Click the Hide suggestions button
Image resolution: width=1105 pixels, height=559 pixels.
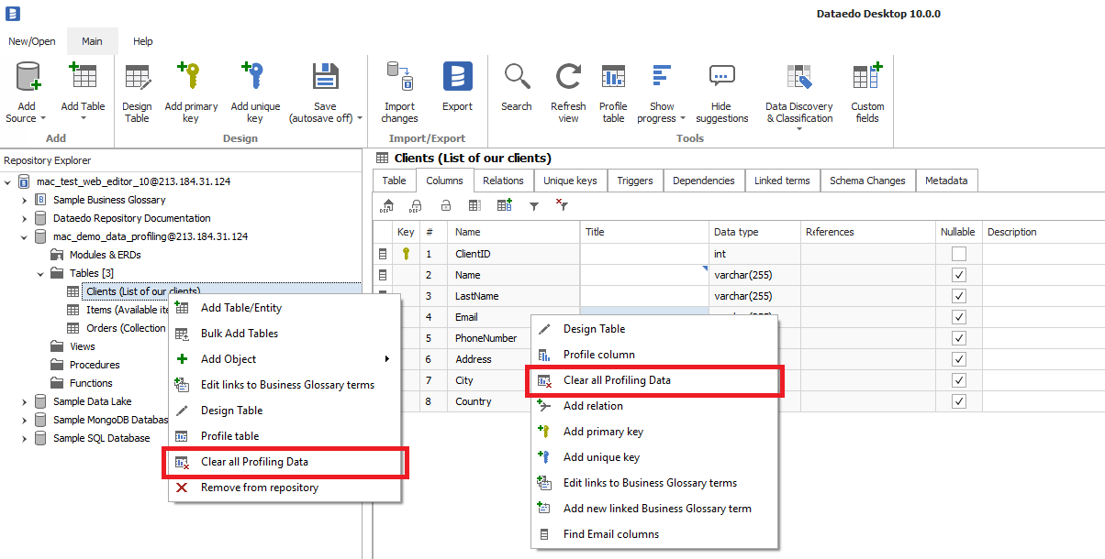tap(721, 92)
